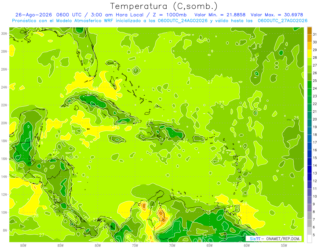Click the topmost dark orange legend swatch above 31
Screen dimensions: 322x249
[x=309, y=31]
